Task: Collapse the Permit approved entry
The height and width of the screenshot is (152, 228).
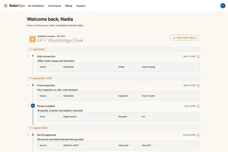Action: (x=28, y=135)
